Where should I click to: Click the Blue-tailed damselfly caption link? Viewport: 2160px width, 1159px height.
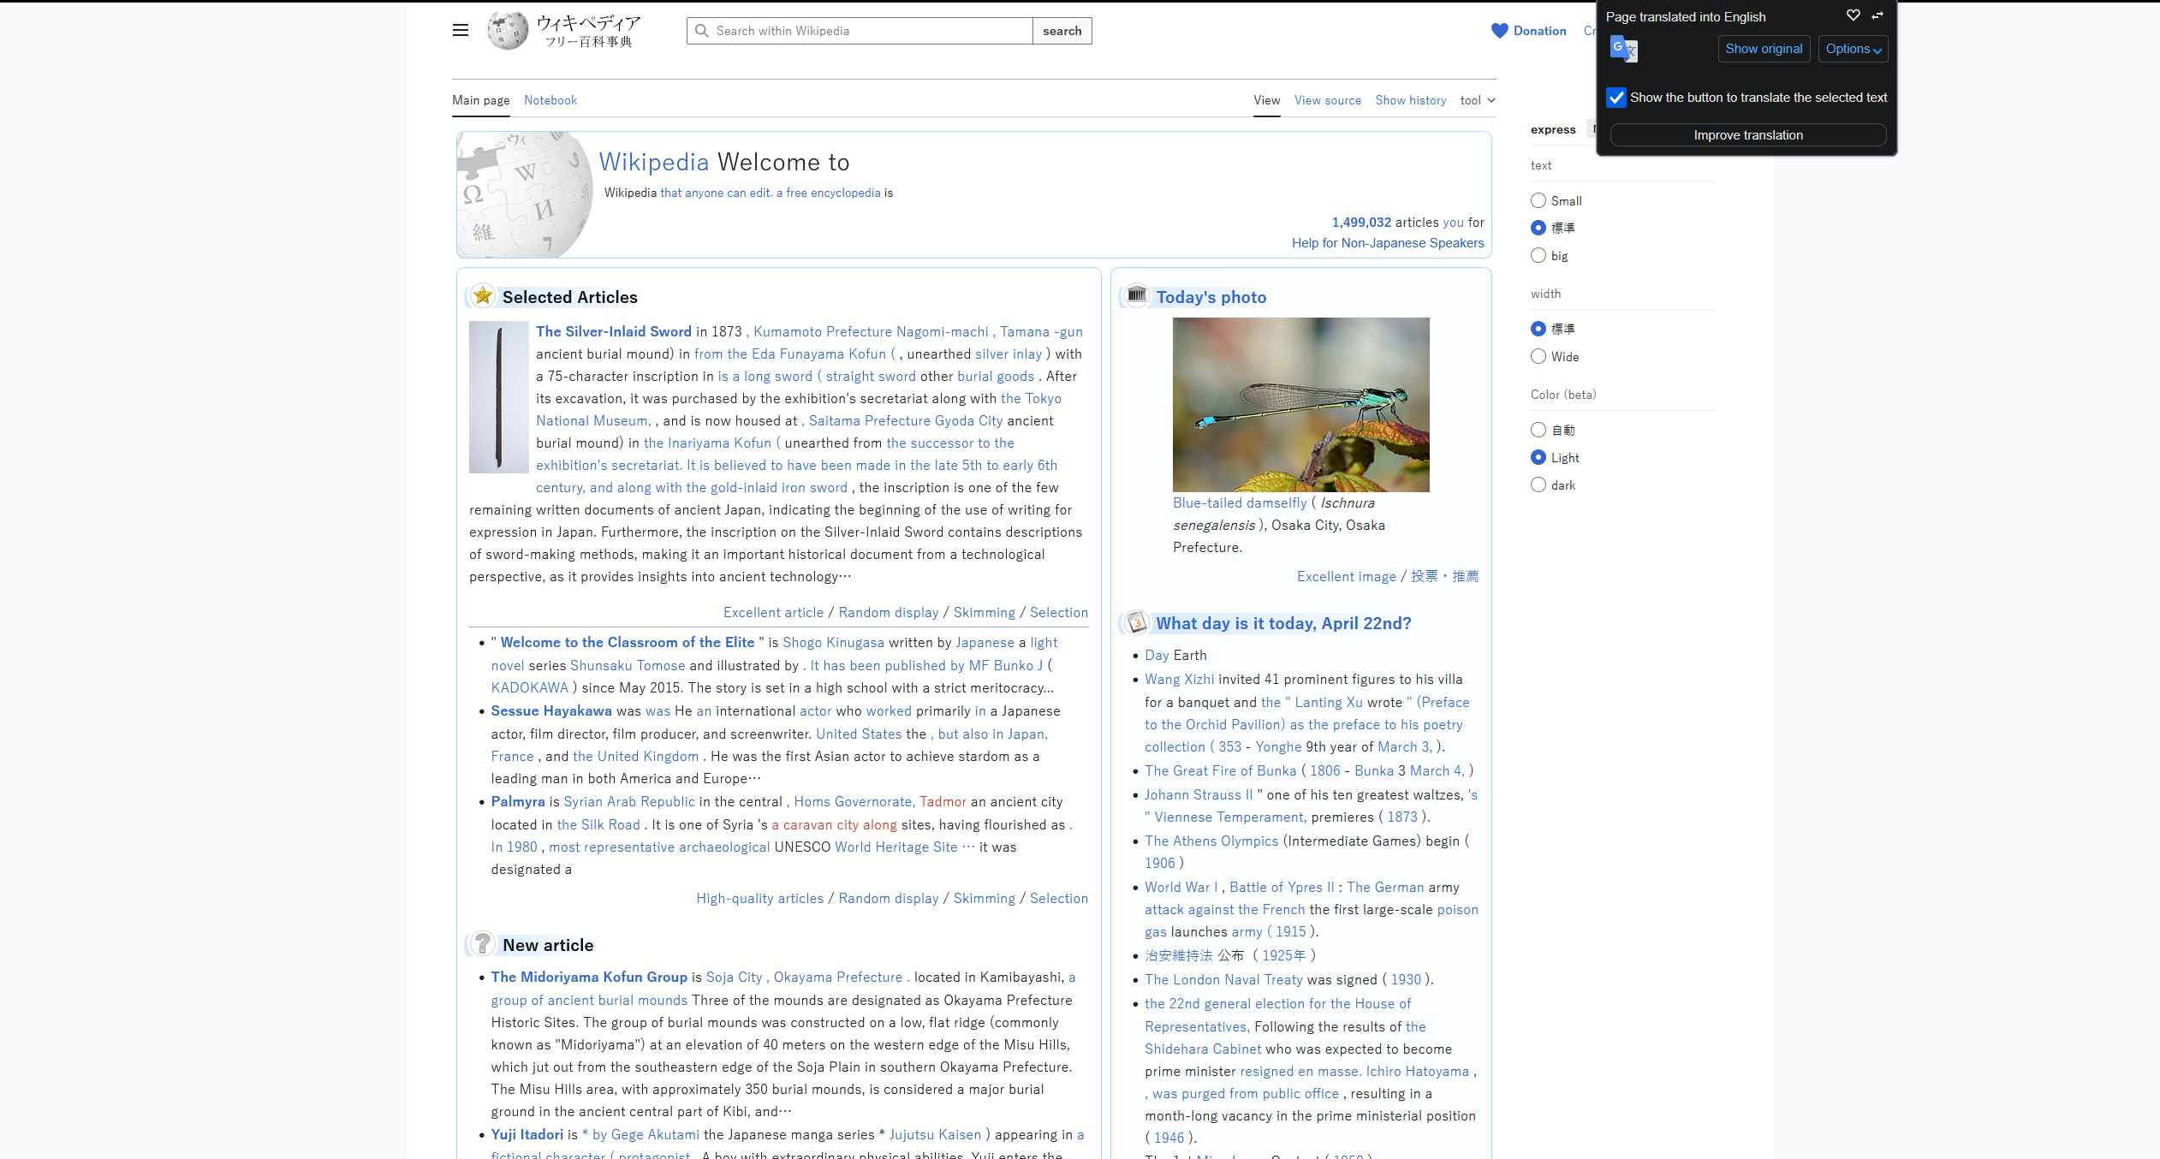click(x=1240, y=502)
